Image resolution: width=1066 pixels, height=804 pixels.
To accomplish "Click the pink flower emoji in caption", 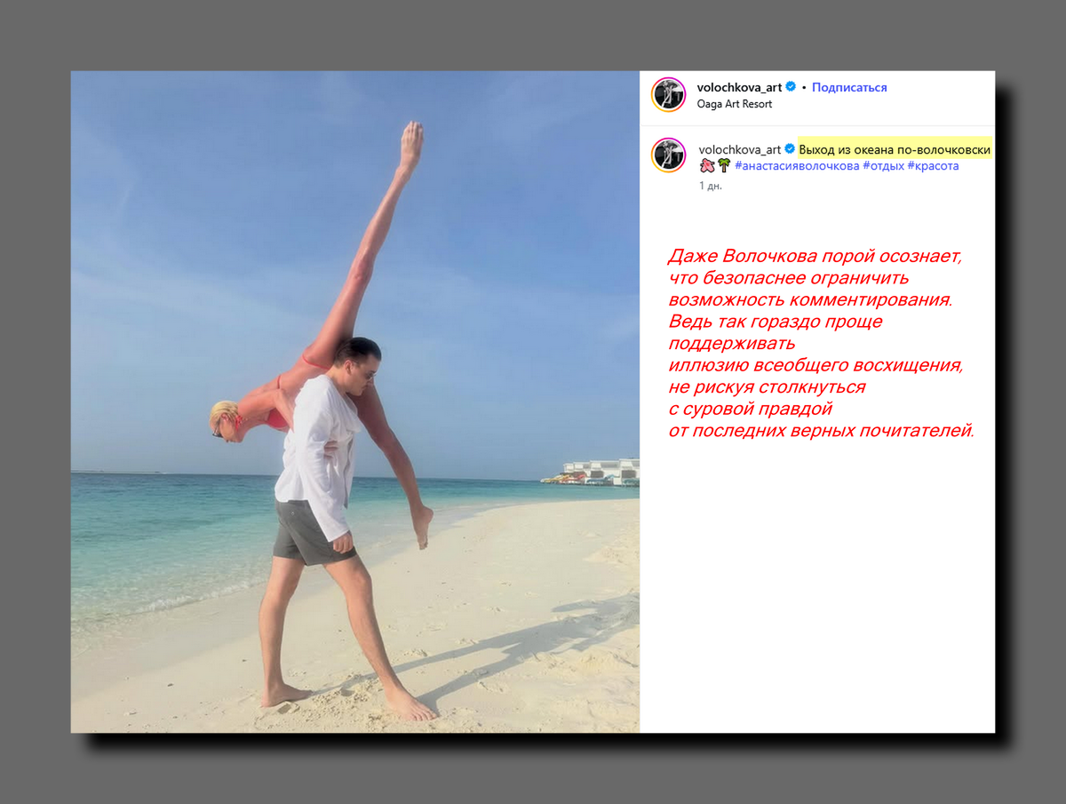I will (x=707, y=165).
